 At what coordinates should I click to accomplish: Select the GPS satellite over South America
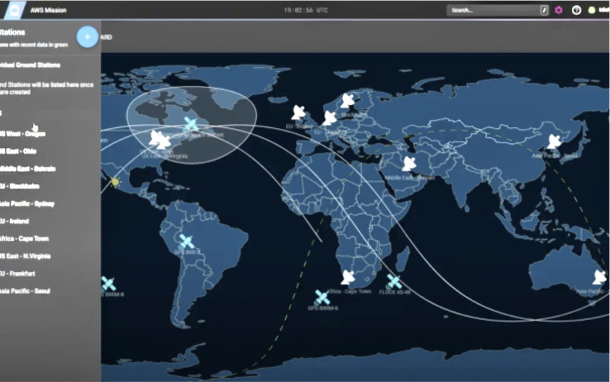pyautogui.click(x=186, y=242)
